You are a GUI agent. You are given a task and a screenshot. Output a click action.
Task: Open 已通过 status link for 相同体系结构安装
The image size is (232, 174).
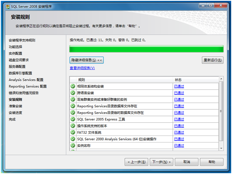(179, 87)
